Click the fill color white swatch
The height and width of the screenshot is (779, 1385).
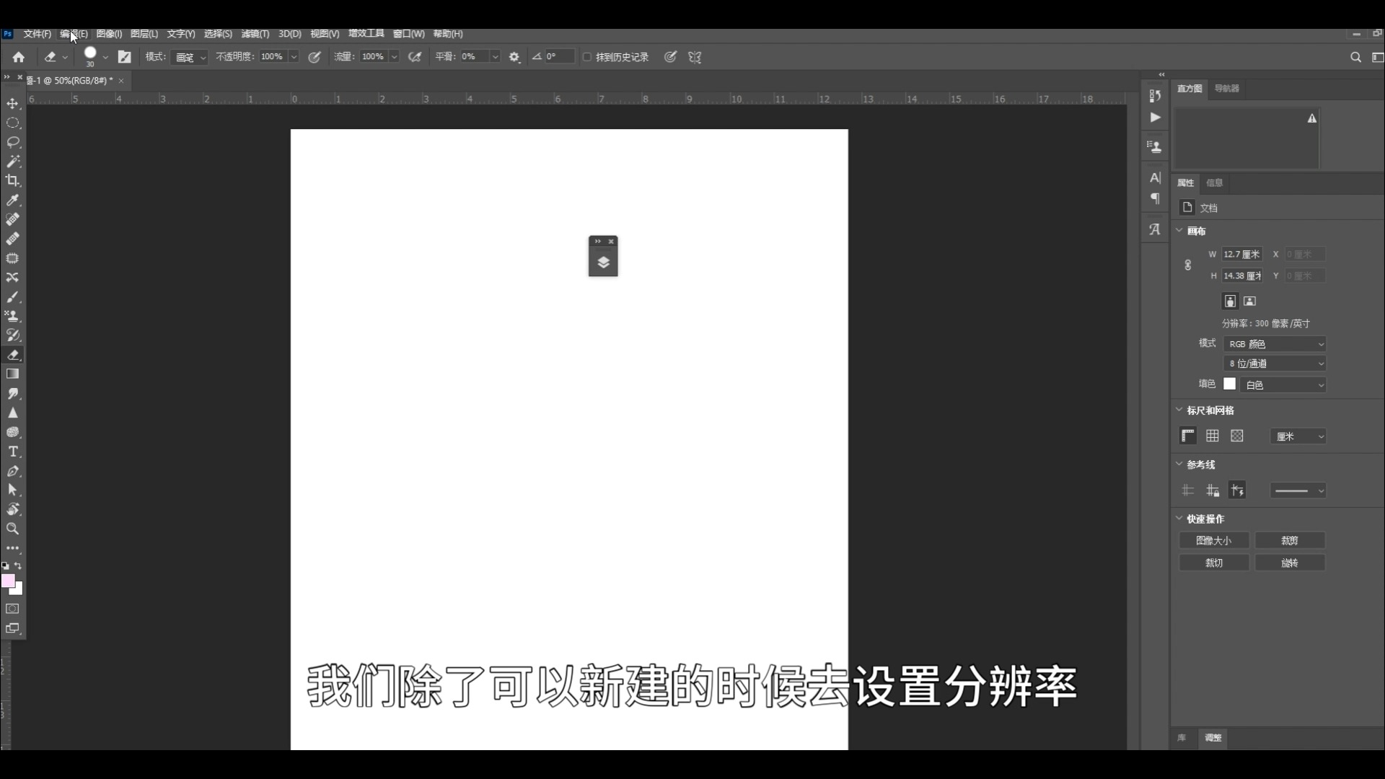point(1230,384)
